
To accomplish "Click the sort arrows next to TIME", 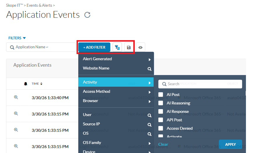I will 41,84.
